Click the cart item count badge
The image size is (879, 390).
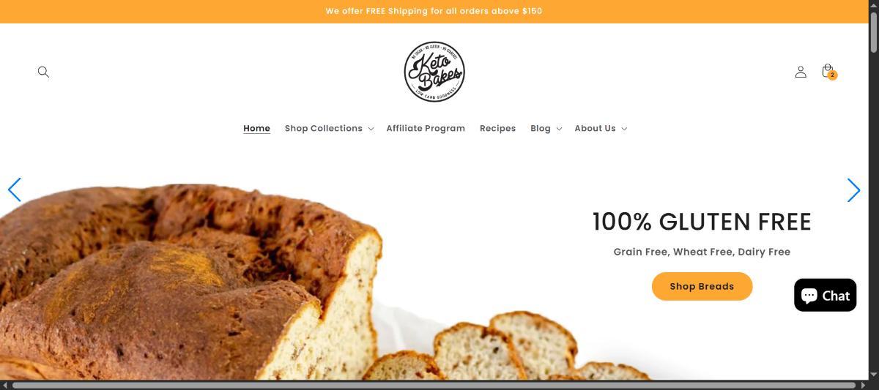click(832, 75)
